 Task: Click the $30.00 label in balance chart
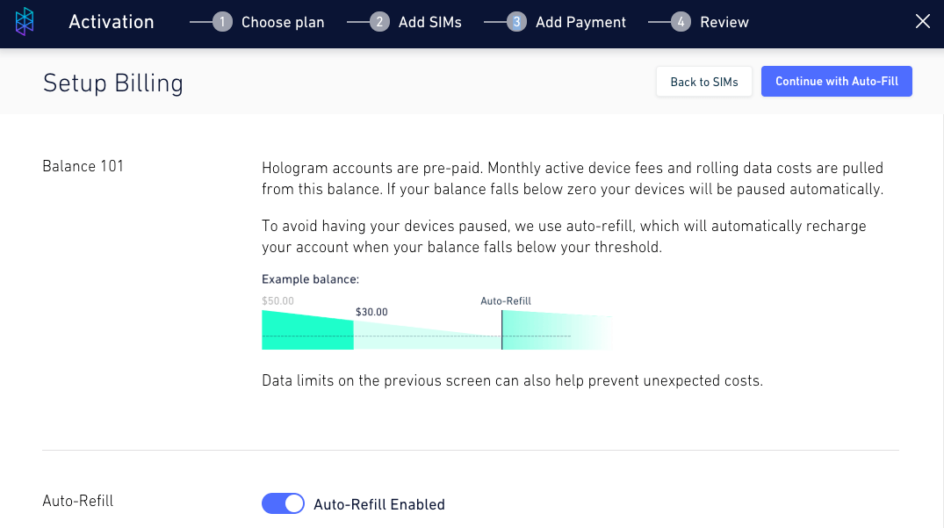click(x=371, y=312)
